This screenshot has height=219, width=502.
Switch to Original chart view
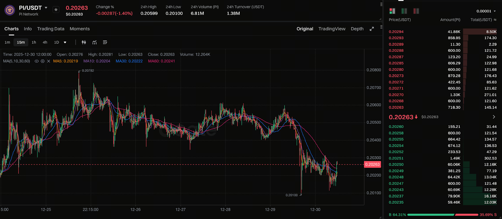(305, 29)
